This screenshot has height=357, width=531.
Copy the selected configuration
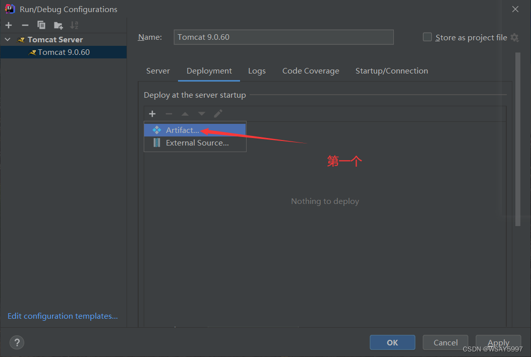pos(41,25)
